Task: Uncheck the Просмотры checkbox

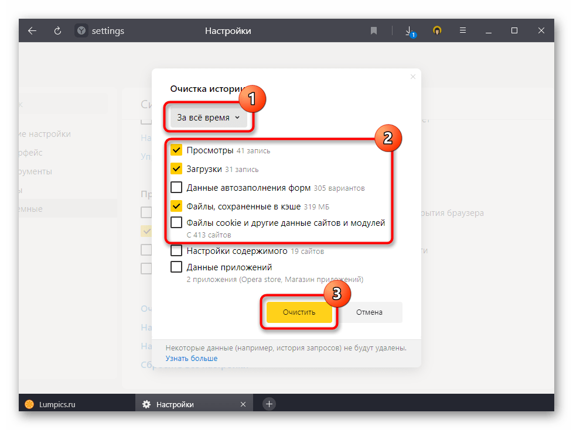Action: pos(176,150)
